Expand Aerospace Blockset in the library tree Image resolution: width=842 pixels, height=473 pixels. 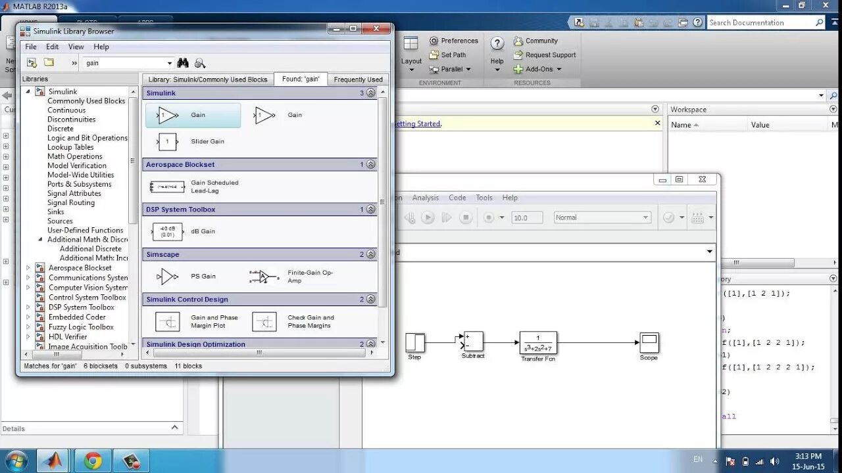[28, 268]
